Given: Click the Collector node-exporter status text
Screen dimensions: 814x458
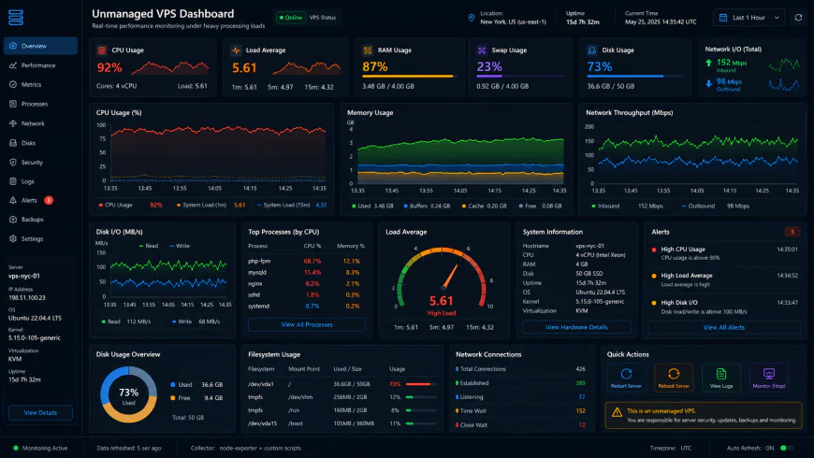Looking at the screenshot, I should [245, 448].
